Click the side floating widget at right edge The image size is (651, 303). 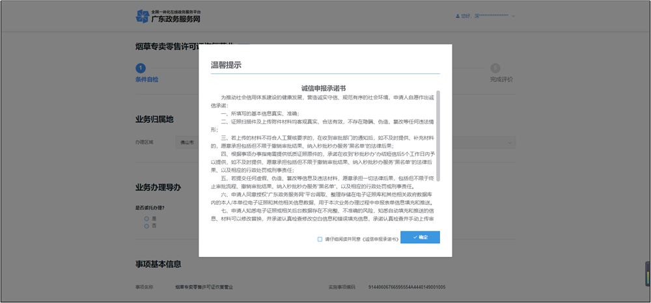[x=648, y=274]
